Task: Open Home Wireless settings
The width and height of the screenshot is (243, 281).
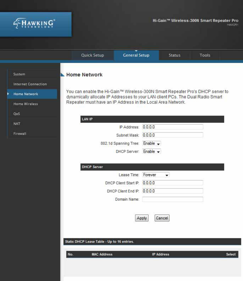Action: point(32,104)
